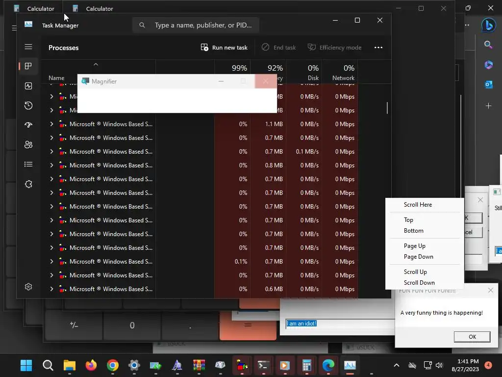Expand the process row using 0.6 MB
The image size is (502, 377).
tap(51, 289)
